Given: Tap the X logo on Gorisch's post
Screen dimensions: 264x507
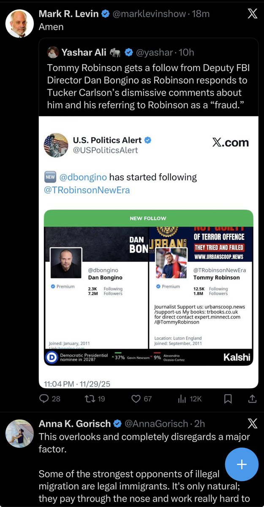Looking at the screenshot, I should [252, 423].
